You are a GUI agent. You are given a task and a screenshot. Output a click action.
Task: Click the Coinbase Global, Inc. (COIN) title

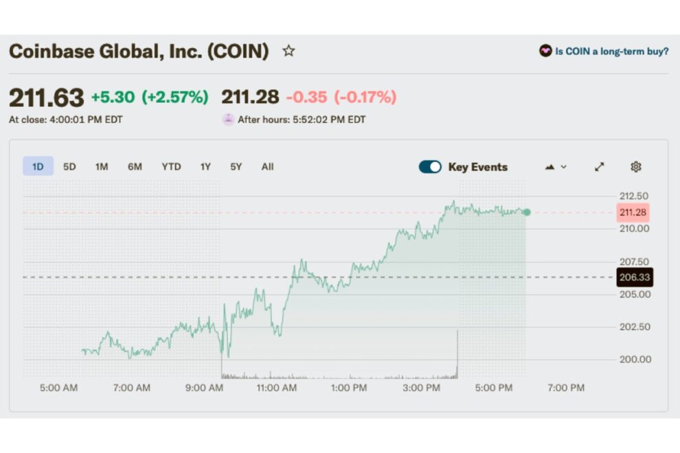click(137, 51)
